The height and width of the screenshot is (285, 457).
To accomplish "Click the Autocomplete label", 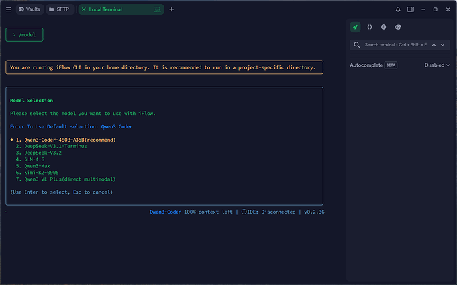I will tap(366, 65).
